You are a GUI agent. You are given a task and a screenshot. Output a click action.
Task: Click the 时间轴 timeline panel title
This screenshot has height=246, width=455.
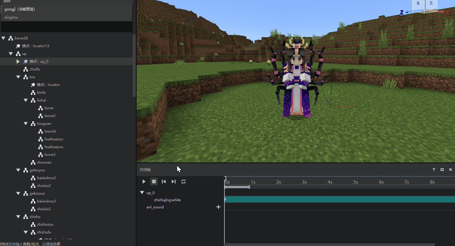click(145, 170)
